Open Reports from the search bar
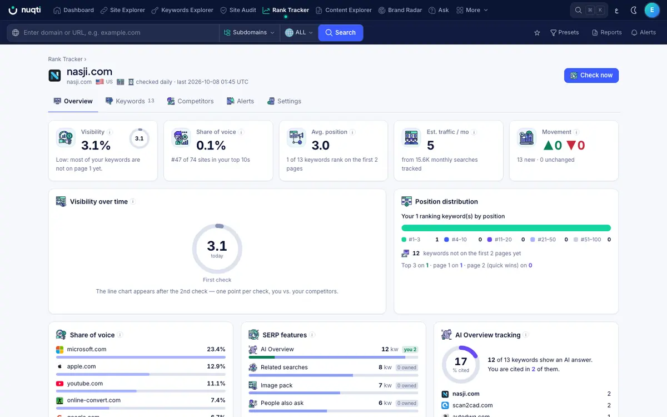Viewport: 667px width, 417px height. 606,33
